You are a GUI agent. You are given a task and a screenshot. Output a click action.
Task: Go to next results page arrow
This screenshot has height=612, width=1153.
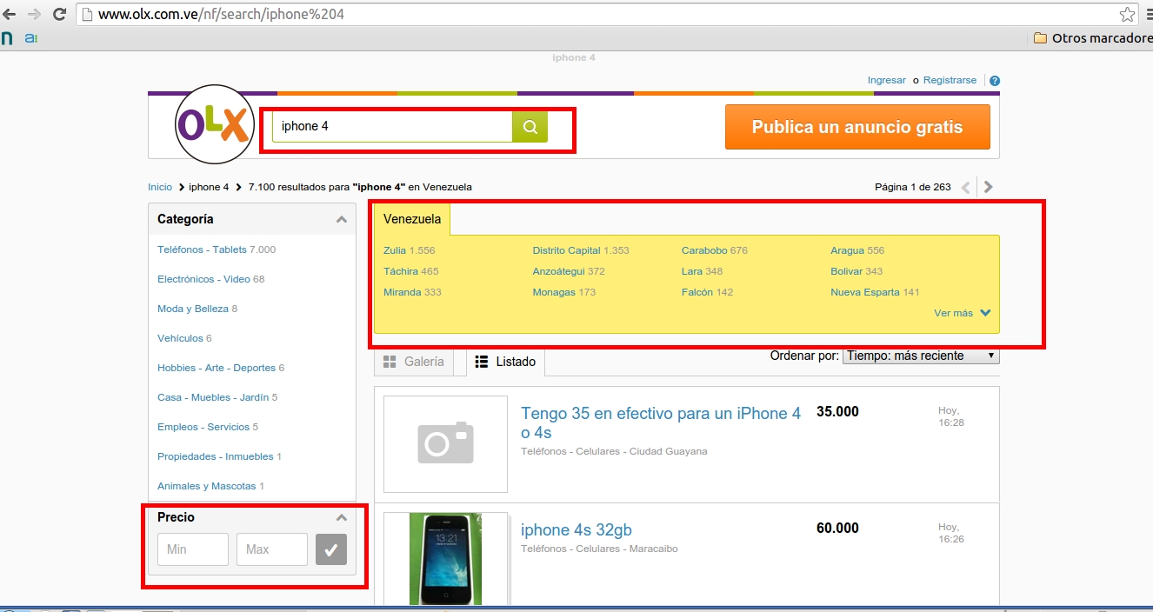coord(988,187)
